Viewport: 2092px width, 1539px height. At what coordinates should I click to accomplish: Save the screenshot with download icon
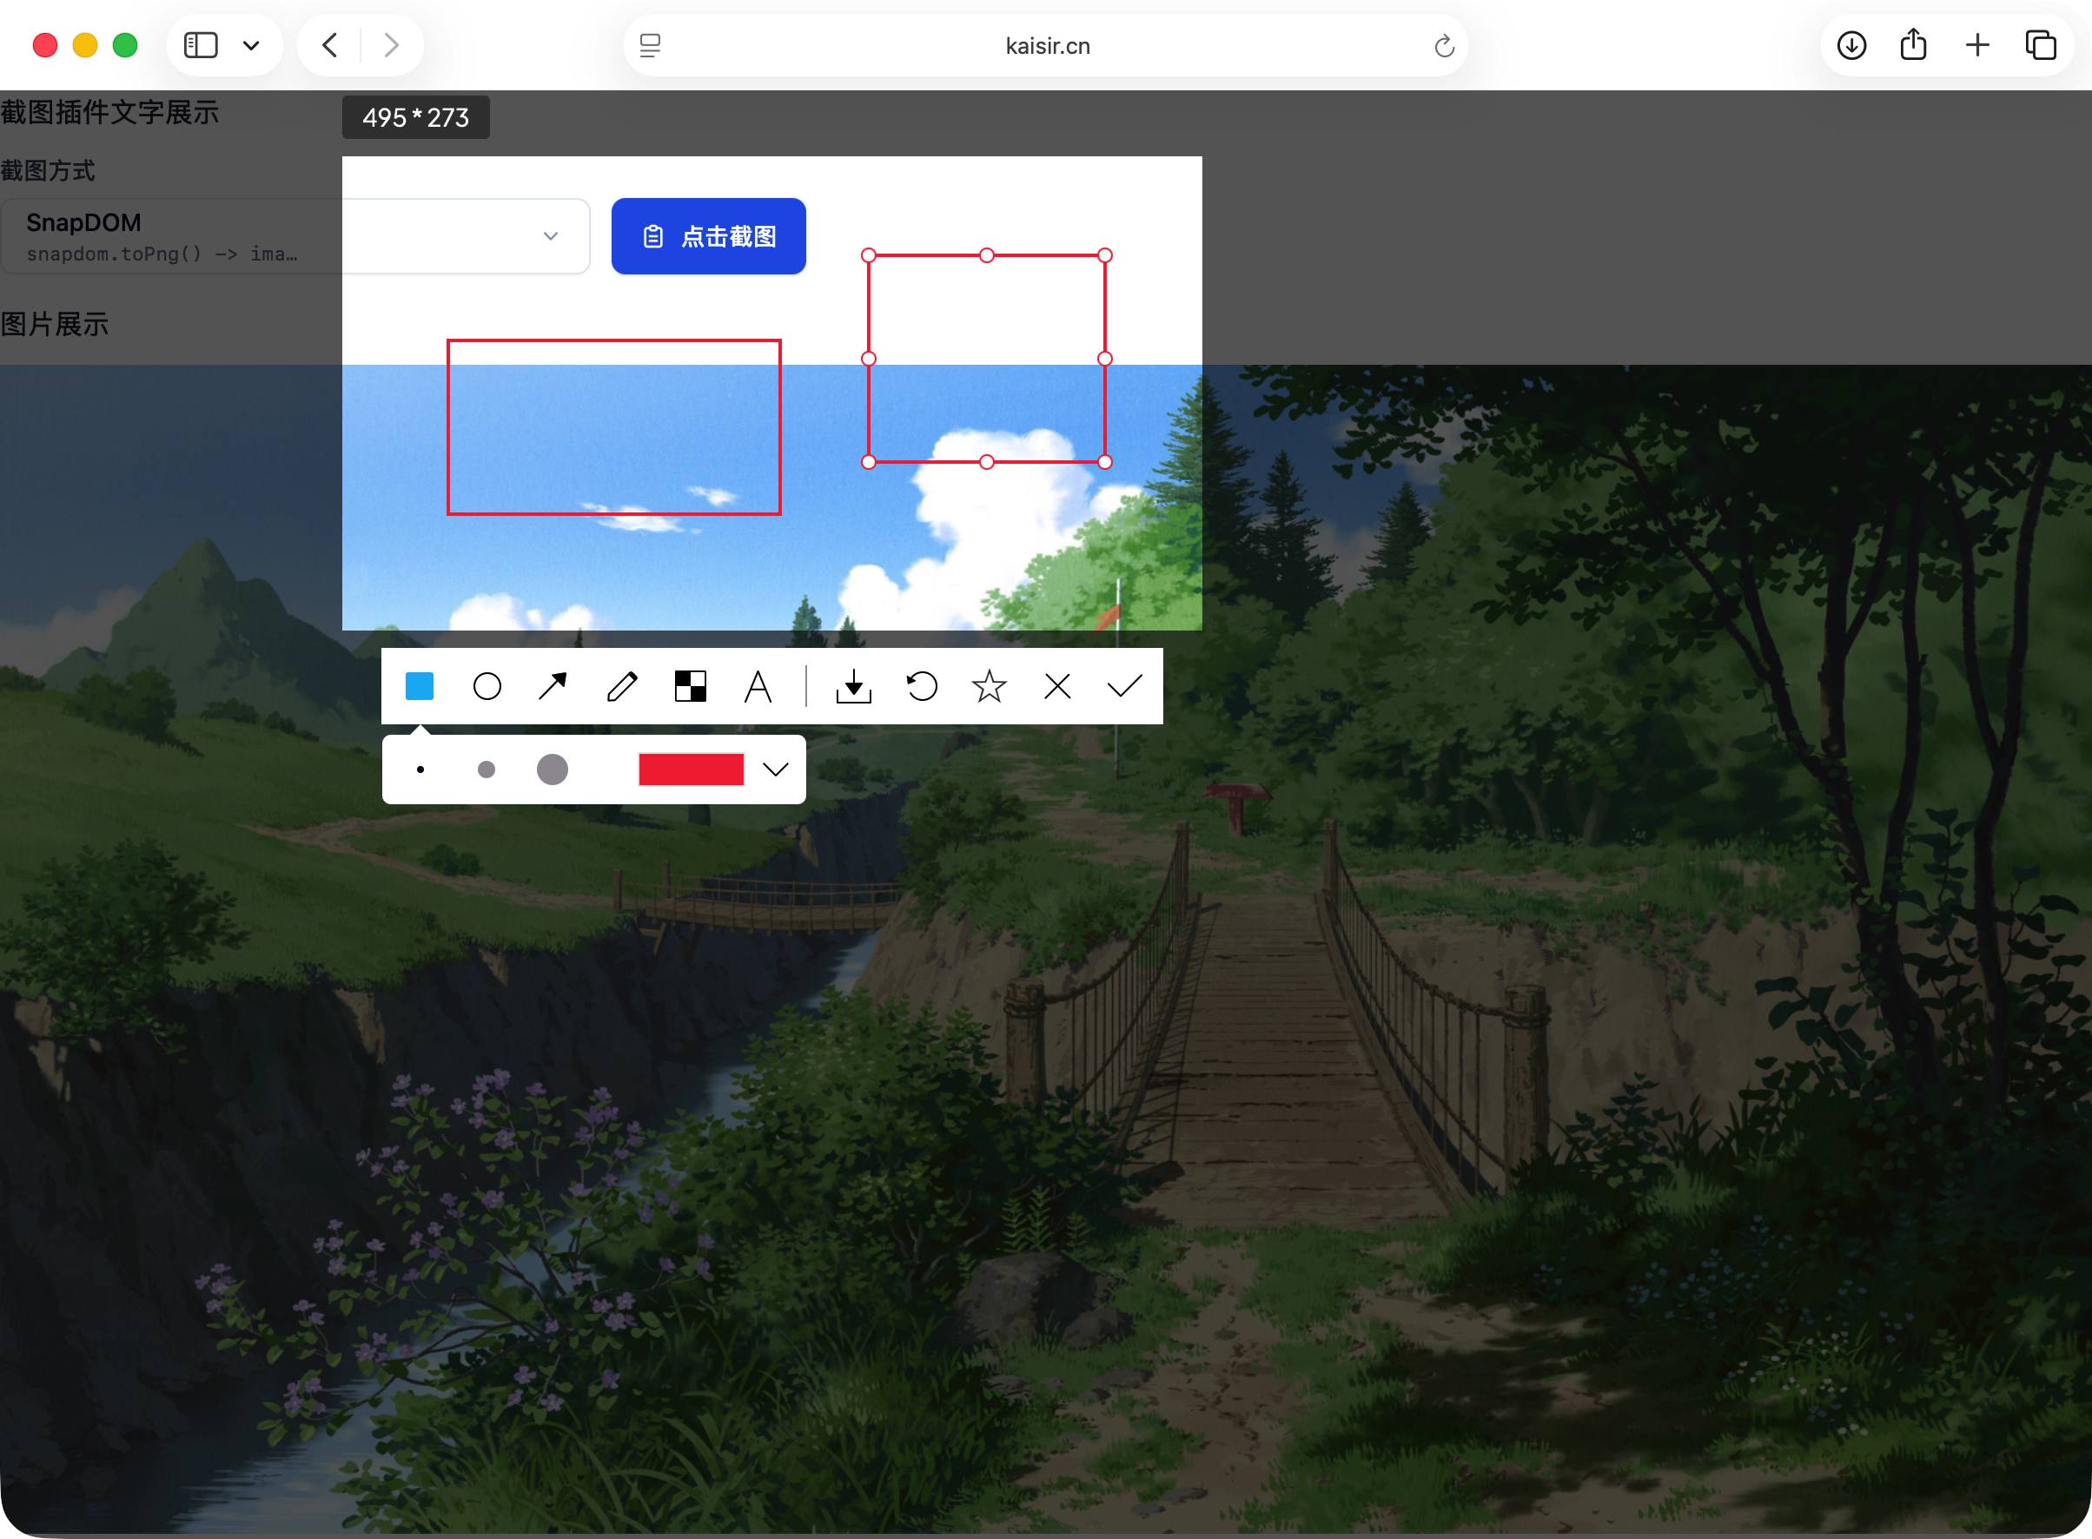coord(854,687)
